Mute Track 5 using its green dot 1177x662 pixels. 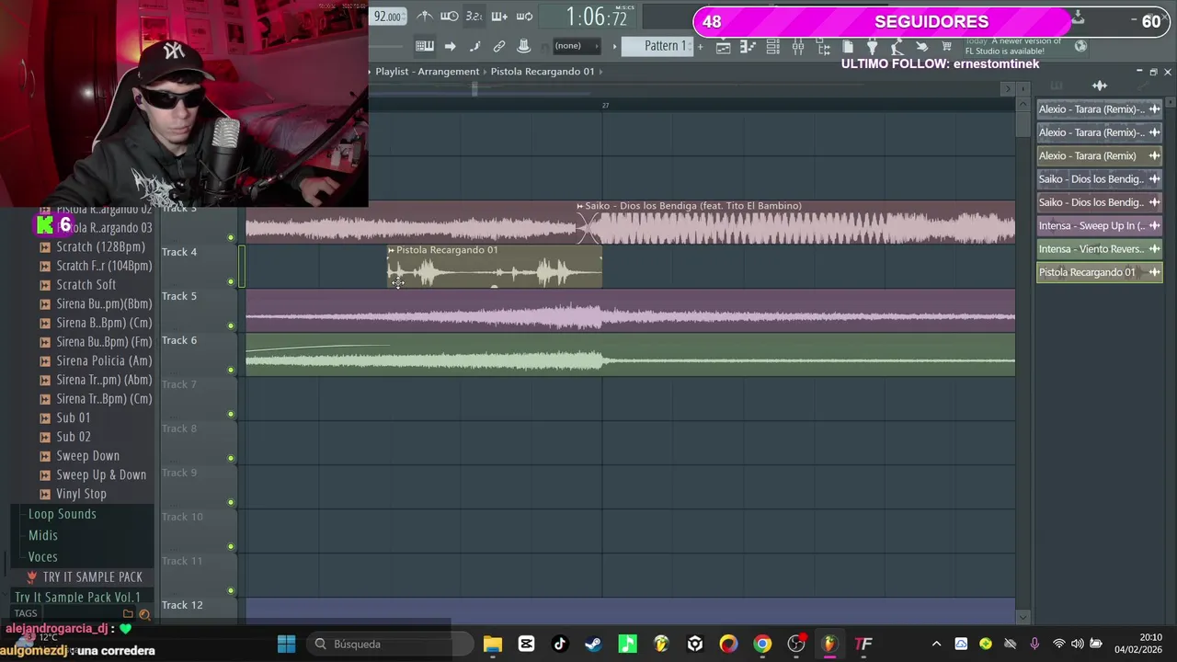point(231,325)
